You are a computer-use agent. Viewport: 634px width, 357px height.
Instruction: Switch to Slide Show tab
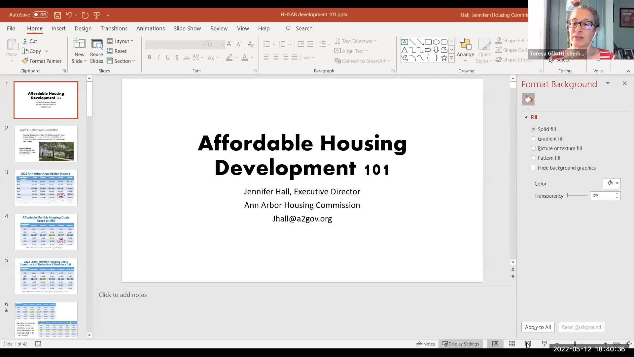pos(187,28)
